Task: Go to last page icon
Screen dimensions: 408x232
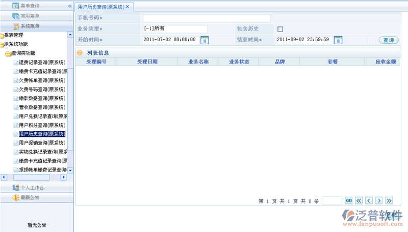Action: pos(389,200)
